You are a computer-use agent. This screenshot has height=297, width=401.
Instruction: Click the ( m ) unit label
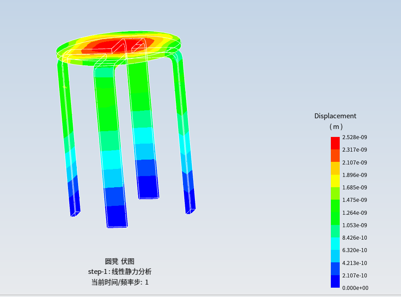pyautogui.click(x=336, y=127)
